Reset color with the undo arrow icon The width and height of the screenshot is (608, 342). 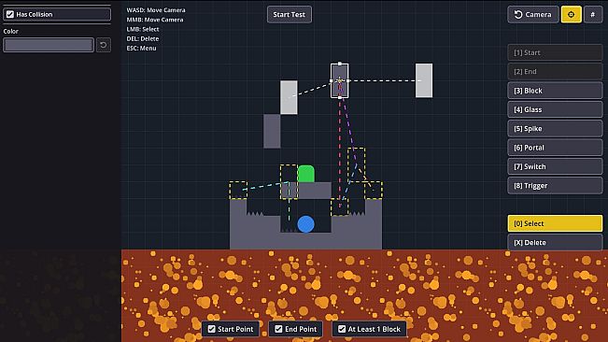[x=103, y=45]
